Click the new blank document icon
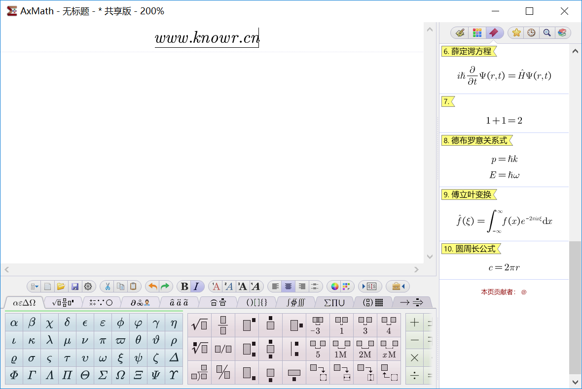582x389 pixels. pos(47,287)
